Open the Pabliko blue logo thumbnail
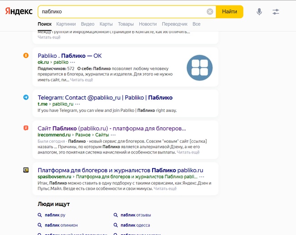Image resolution: width=296 pixels, height=235 pixels. click(199, 68)
